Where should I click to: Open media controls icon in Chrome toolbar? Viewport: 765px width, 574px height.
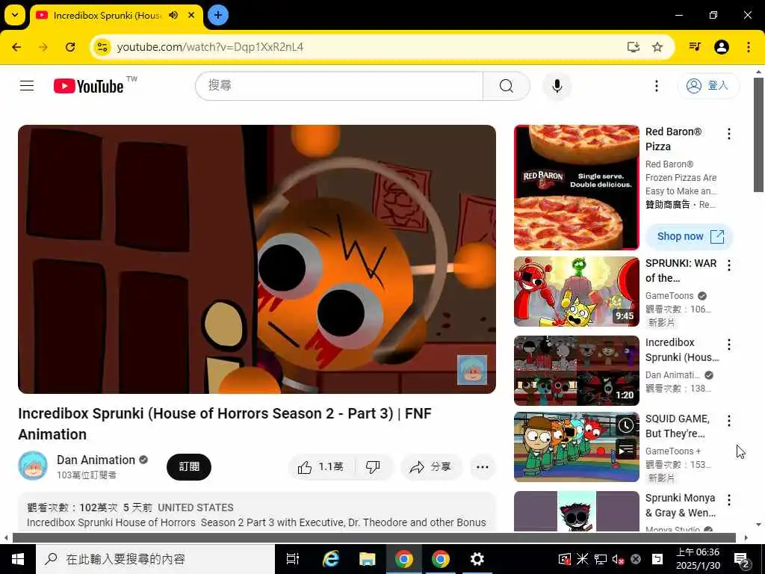[x=695, y=47]
